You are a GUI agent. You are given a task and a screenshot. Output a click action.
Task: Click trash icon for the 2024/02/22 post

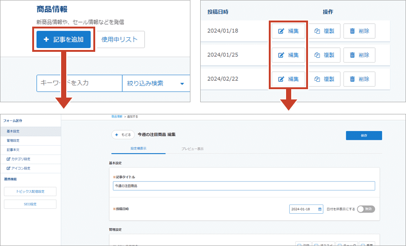352,79
